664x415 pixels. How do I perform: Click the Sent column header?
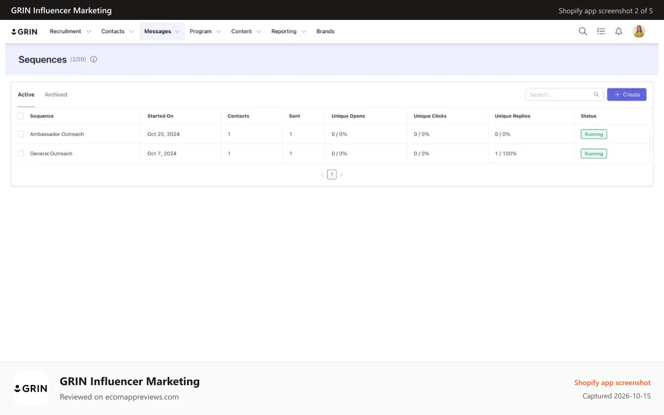pos(294,116)
